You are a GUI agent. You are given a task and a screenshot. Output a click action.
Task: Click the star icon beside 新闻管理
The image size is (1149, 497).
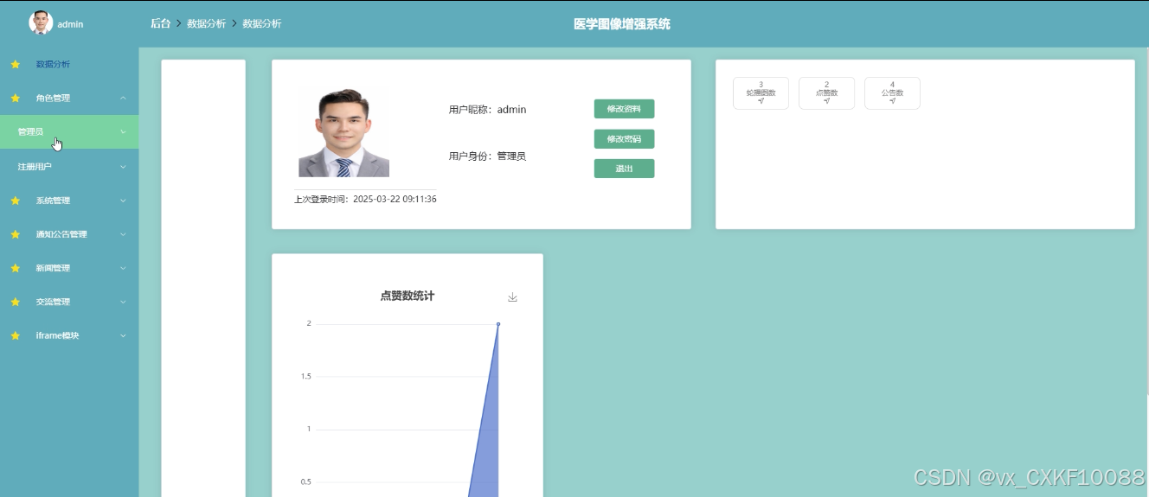click(x=15, y=268)
